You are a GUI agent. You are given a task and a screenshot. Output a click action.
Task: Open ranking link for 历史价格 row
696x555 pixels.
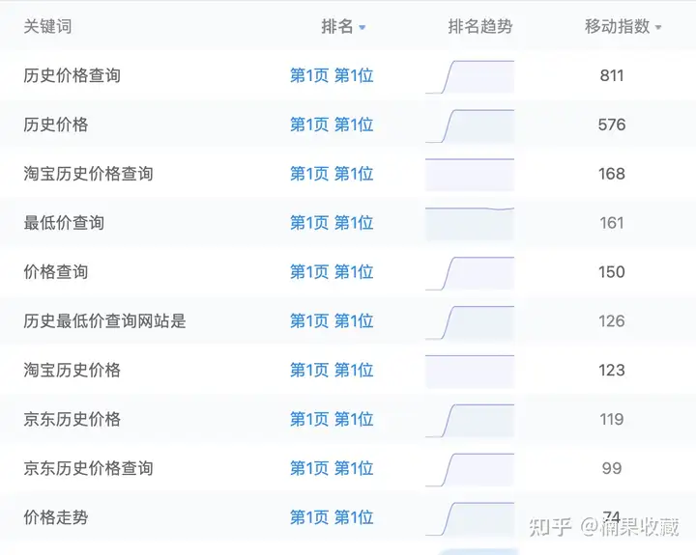click(332, 125)
